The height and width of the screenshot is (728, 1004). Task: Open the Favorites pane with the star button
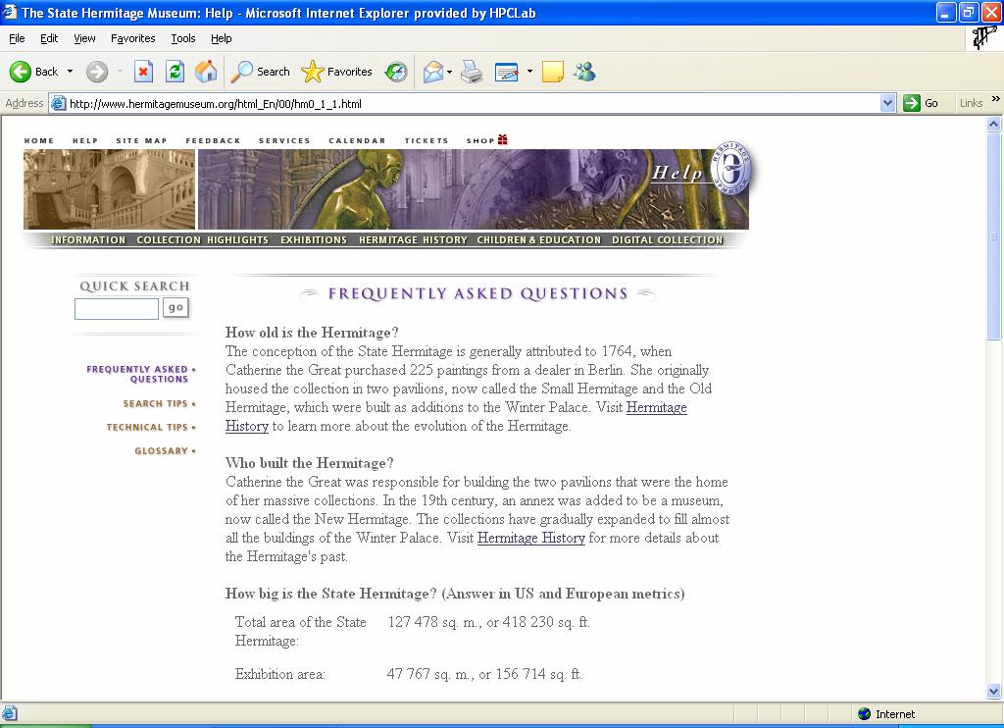(x=337, y=72)
